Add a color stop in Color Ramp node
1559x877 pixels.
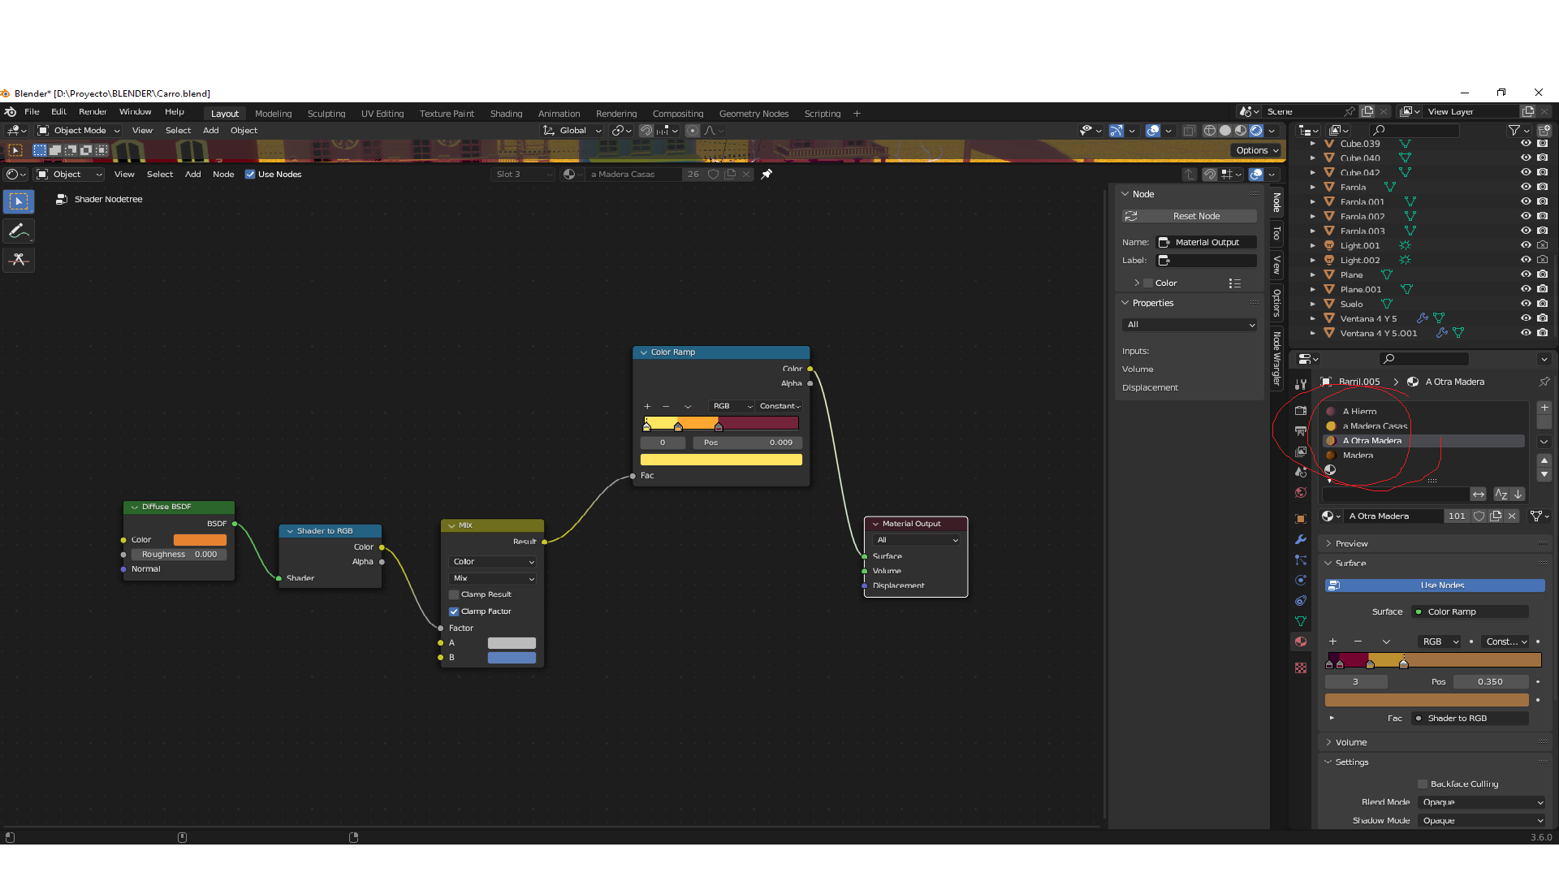(x=647, y=406)
